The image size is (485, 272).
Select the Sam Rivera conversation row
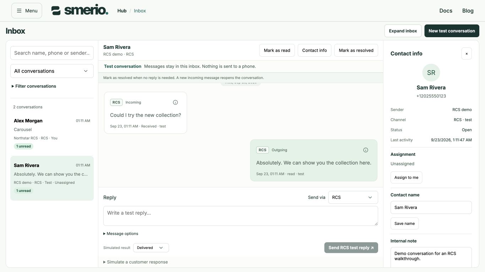(52, 178)
